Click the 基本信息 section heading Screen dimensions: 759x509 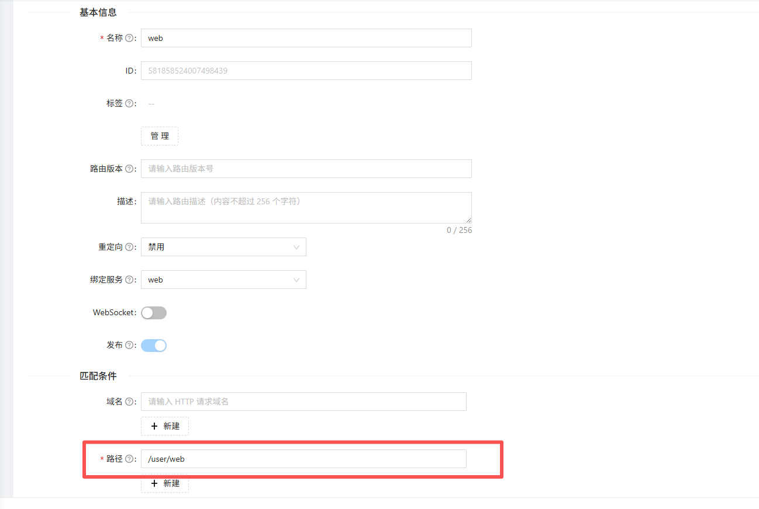[98, 12]
